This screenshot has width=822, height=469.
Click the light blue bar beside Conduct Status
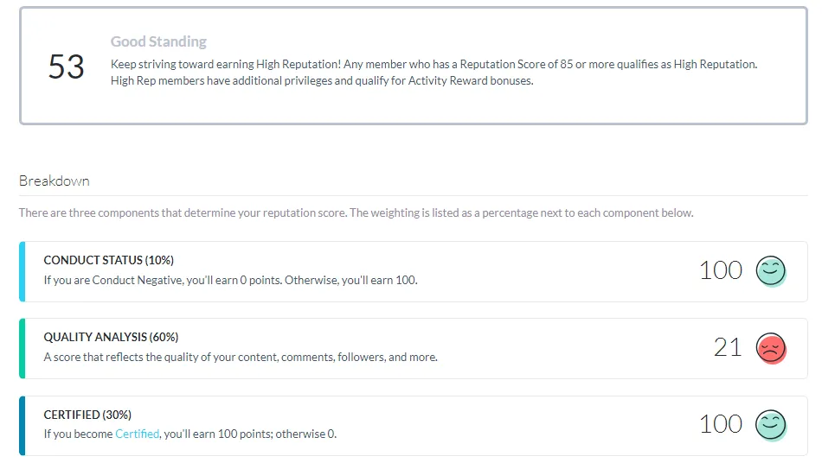22,272
